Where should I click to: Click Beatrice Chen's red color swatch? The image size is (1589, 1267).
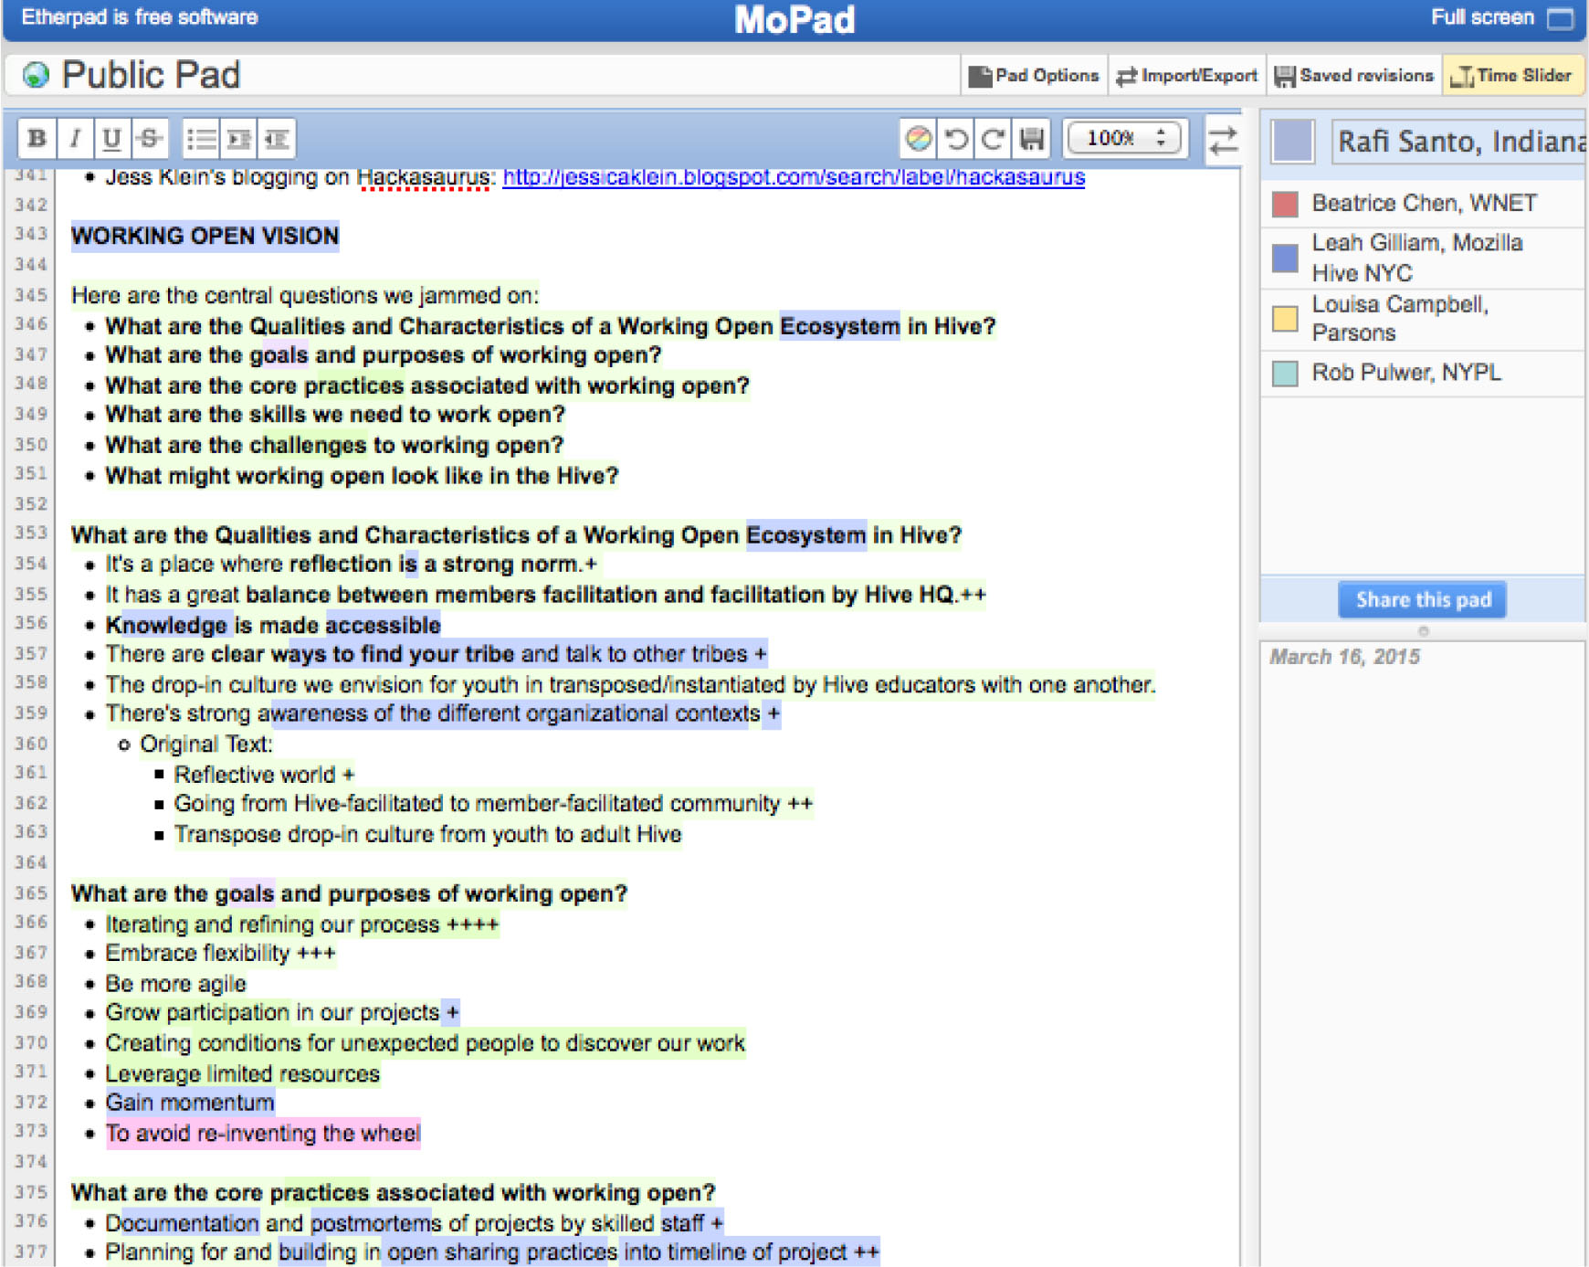click(x=1285, y=204)
